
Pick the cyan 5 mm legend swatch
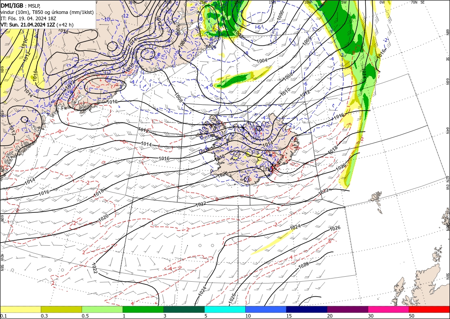(x=225, y=309)
